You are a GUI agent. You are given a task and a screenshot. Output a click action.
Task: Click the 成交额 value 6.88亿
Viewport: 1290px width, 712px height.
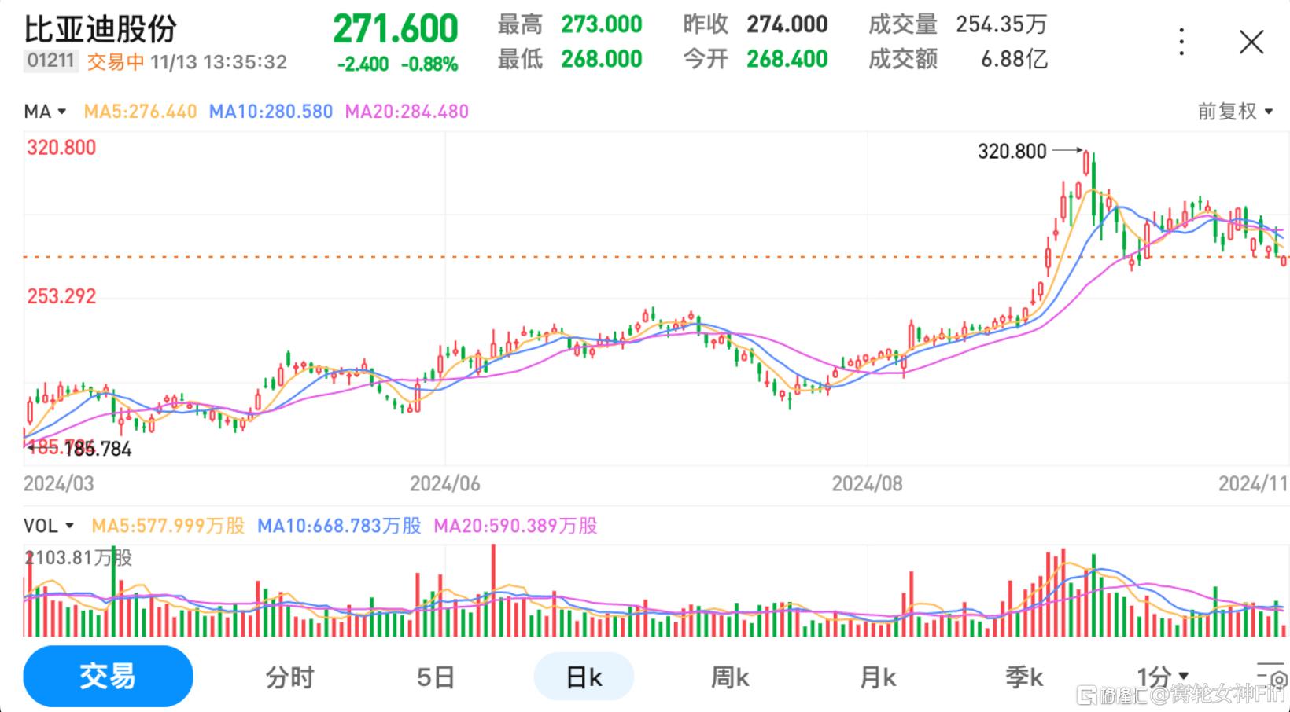tap(1014, 59)
